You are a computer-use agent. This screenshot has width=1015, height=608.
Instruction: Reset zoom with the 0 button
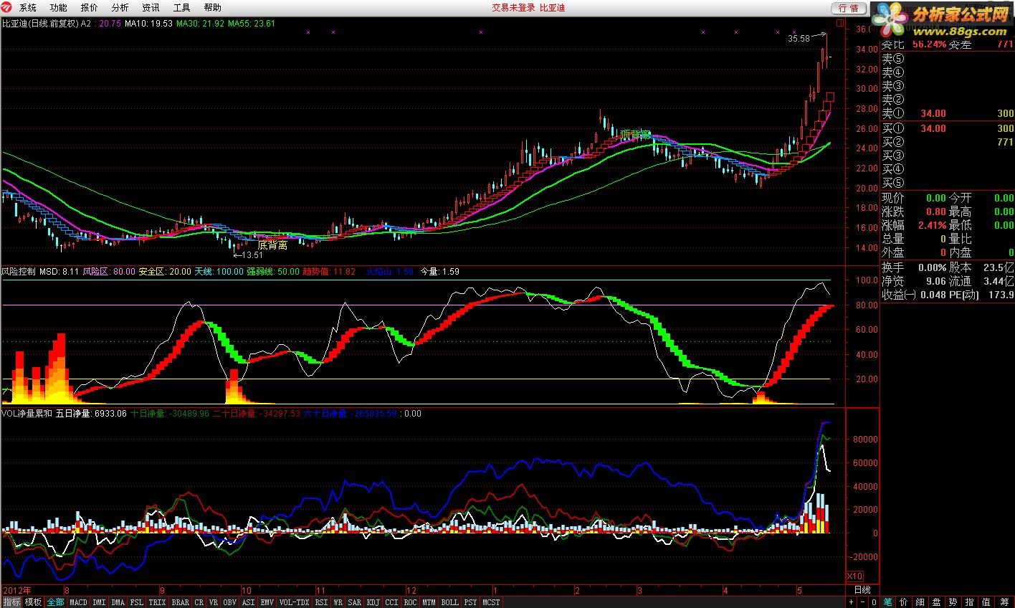coord(874,602)
